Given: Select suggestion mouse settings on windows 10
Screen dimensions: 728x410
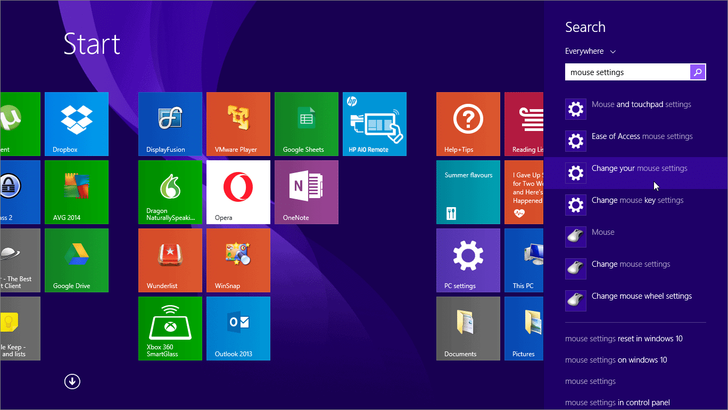Looking at the screenshot, I should tap(616, 360).
